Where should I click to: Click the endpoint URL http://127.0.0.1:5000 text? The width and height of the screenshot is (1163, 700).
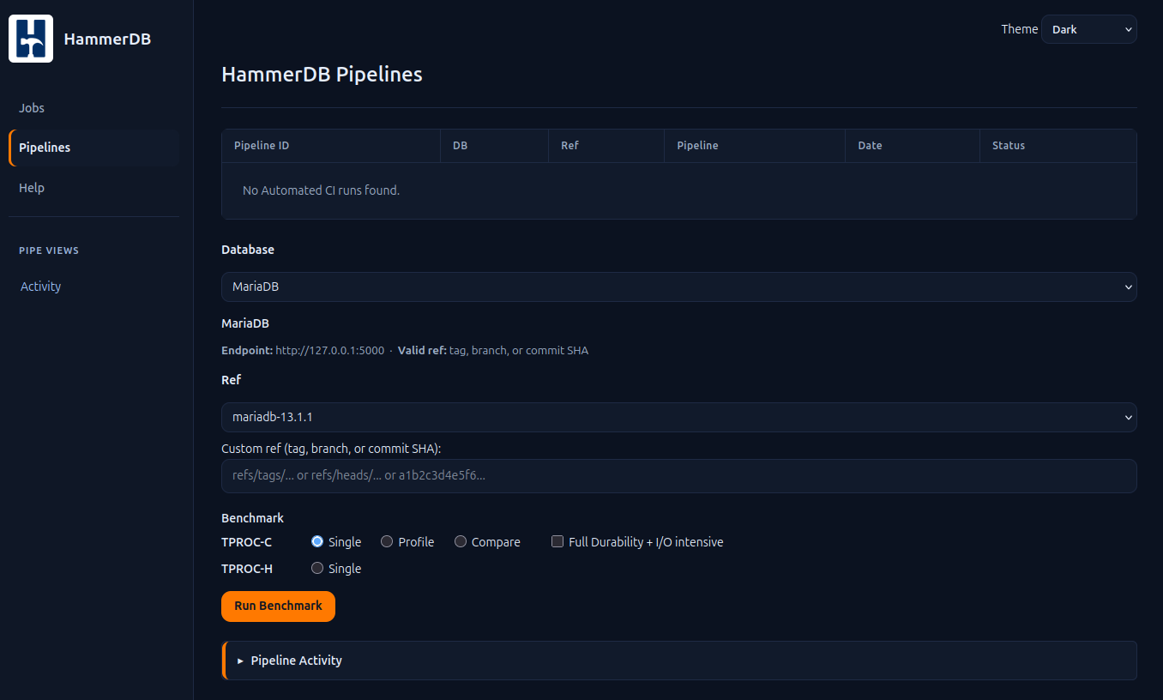[329, 351]
